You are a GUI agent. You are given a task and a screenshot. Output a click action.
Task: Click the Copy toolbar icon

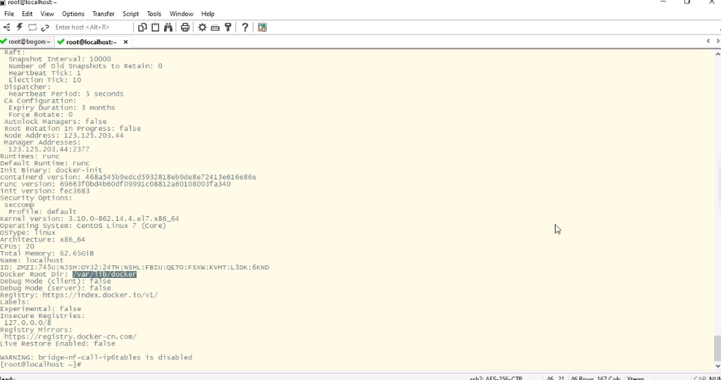pyautogui.click(x=142, y=27)
